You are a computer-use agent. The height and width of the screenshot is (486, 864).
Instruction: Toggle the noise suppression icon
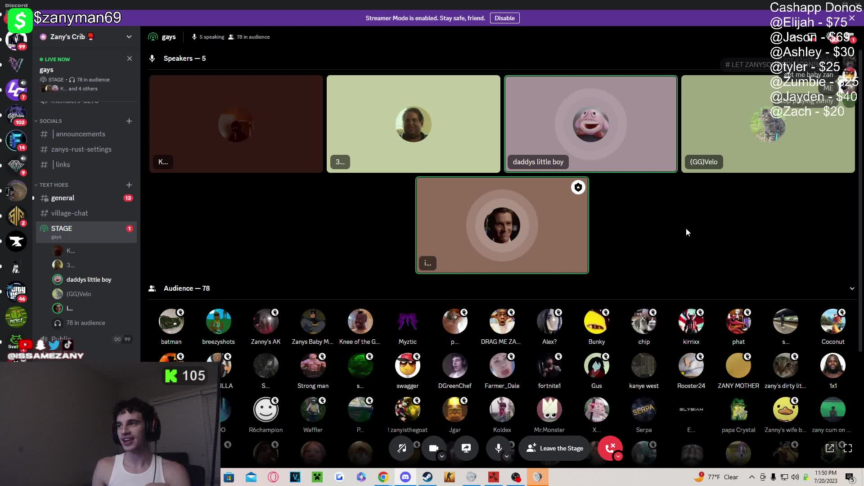pyautogui.click(x=401, y=448)
